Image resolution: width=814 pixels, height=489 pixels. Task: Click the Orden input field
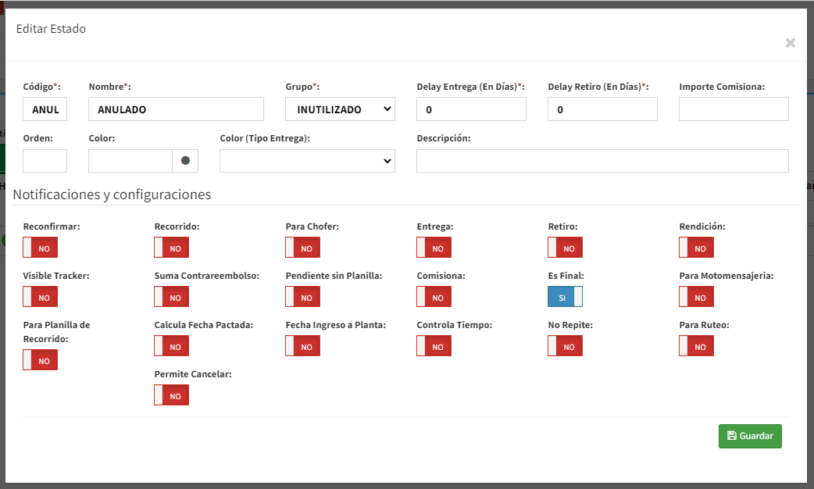[45, 161]
